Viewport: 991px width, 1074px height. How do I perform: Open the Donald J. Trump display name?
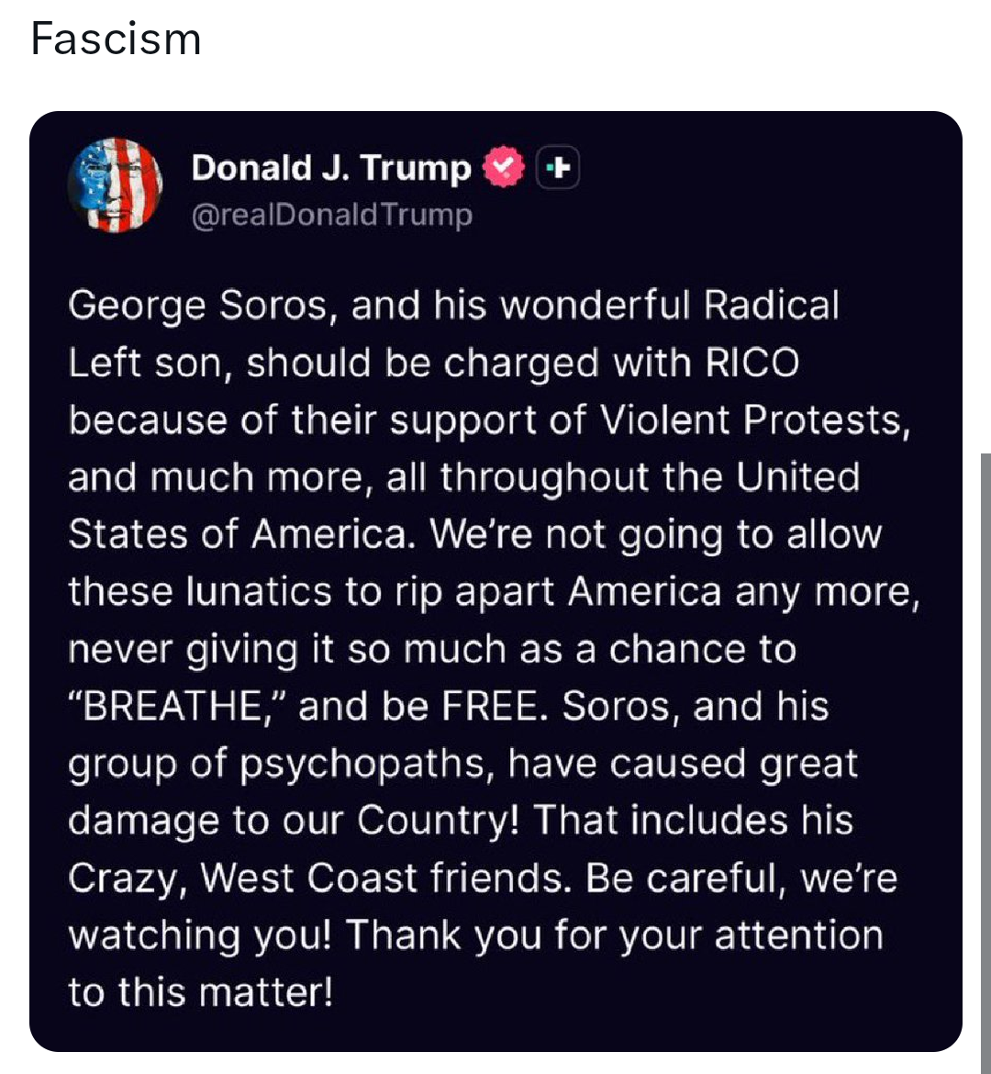click(x=331, y=168)
